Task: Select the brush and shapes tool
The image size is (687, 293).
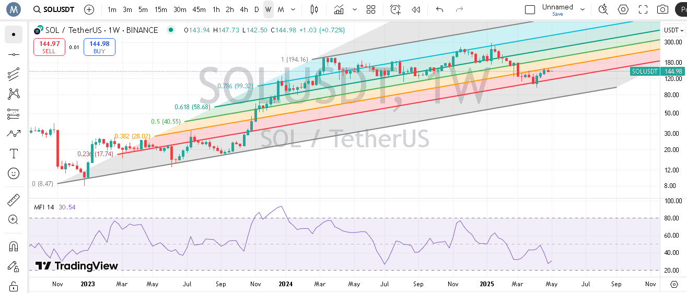Action: coord(14,134)
